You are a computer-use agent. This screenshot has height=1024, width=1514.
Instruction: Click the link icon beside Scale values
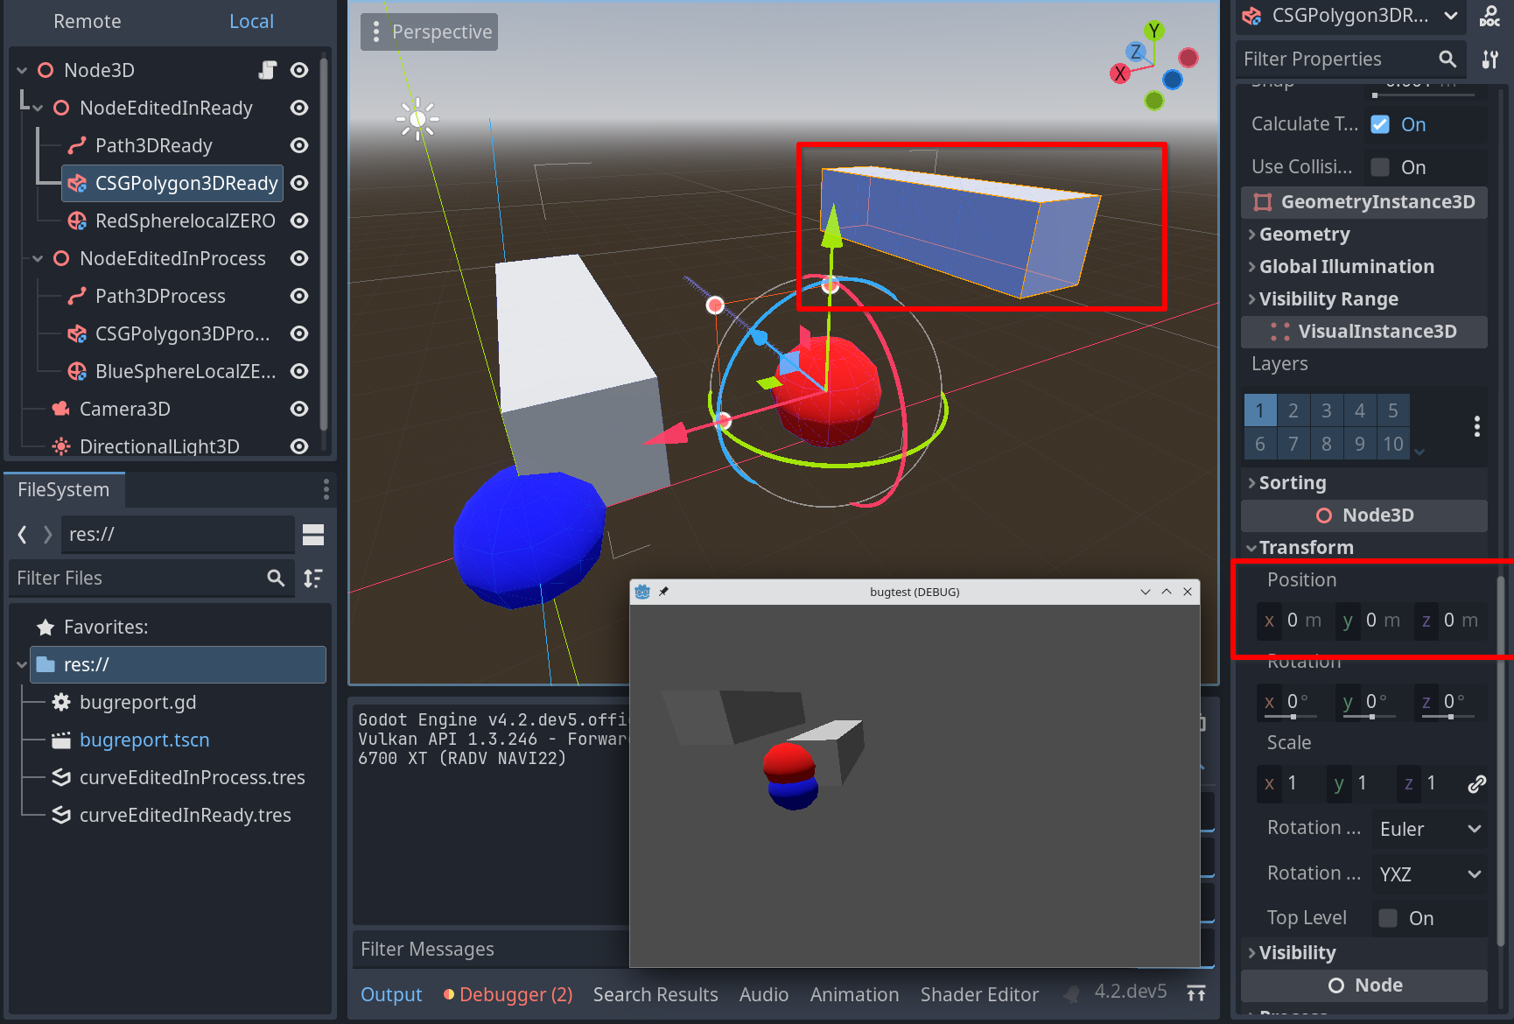(1475, 783)
